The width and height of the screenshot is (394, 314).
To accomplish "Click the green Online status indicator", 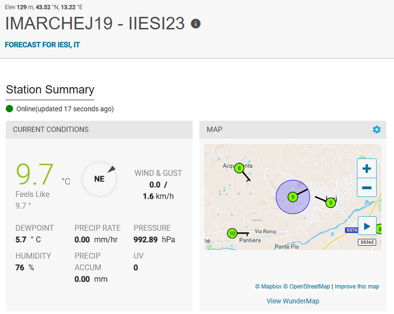I will tap(10, 109).
